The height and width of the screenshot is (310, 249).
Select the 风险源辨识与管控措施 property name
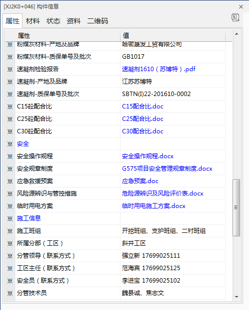point(47,194)
